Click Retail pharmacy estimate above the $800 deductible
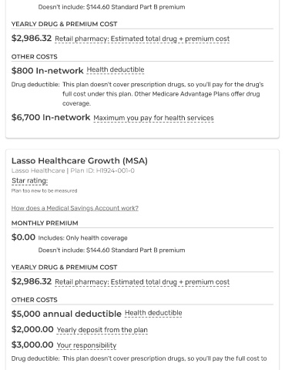Viewport: 285px width, 370px height. pyautogui.click(x=142, y=39)
